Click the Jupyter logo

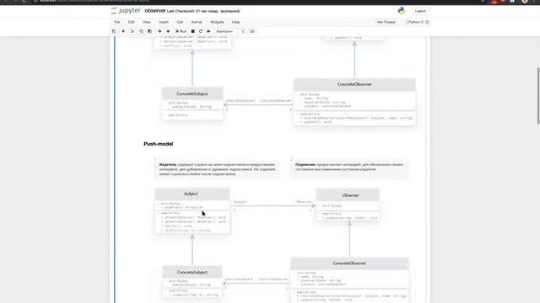126,11
